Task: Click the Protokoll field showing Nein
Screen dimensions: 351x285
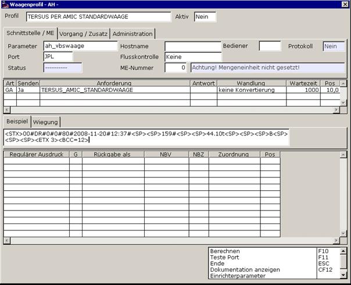Action: click(334, 47)
